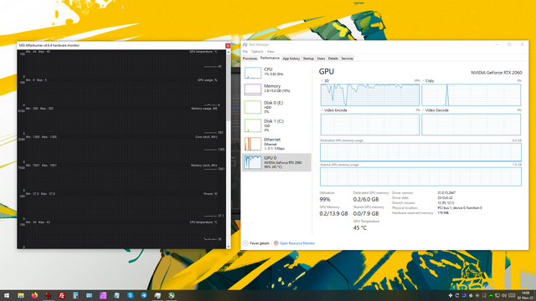Click the green NVIDIA-style tray icon
Image resolution: width=536 pixels, height=301 pixels.
click(x=491, y=295)
